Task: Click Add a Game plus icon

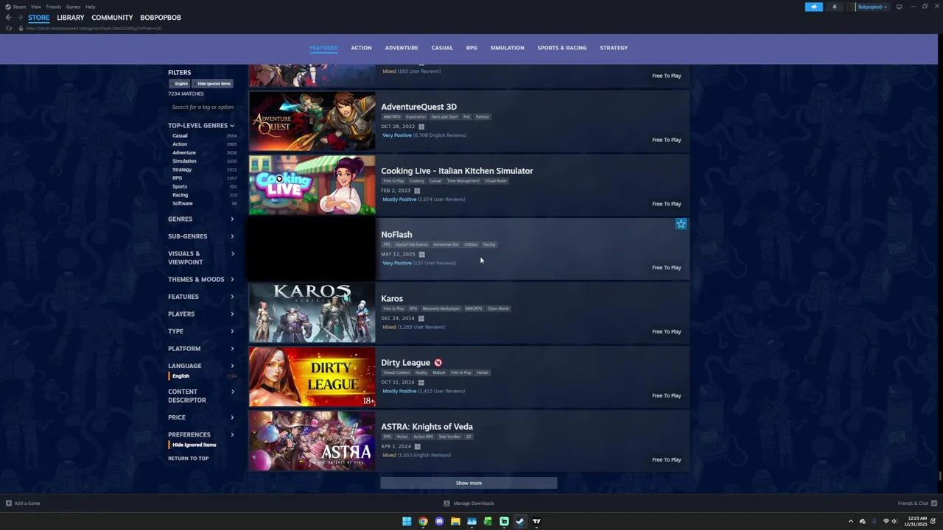Action: [x=9, y=504]
